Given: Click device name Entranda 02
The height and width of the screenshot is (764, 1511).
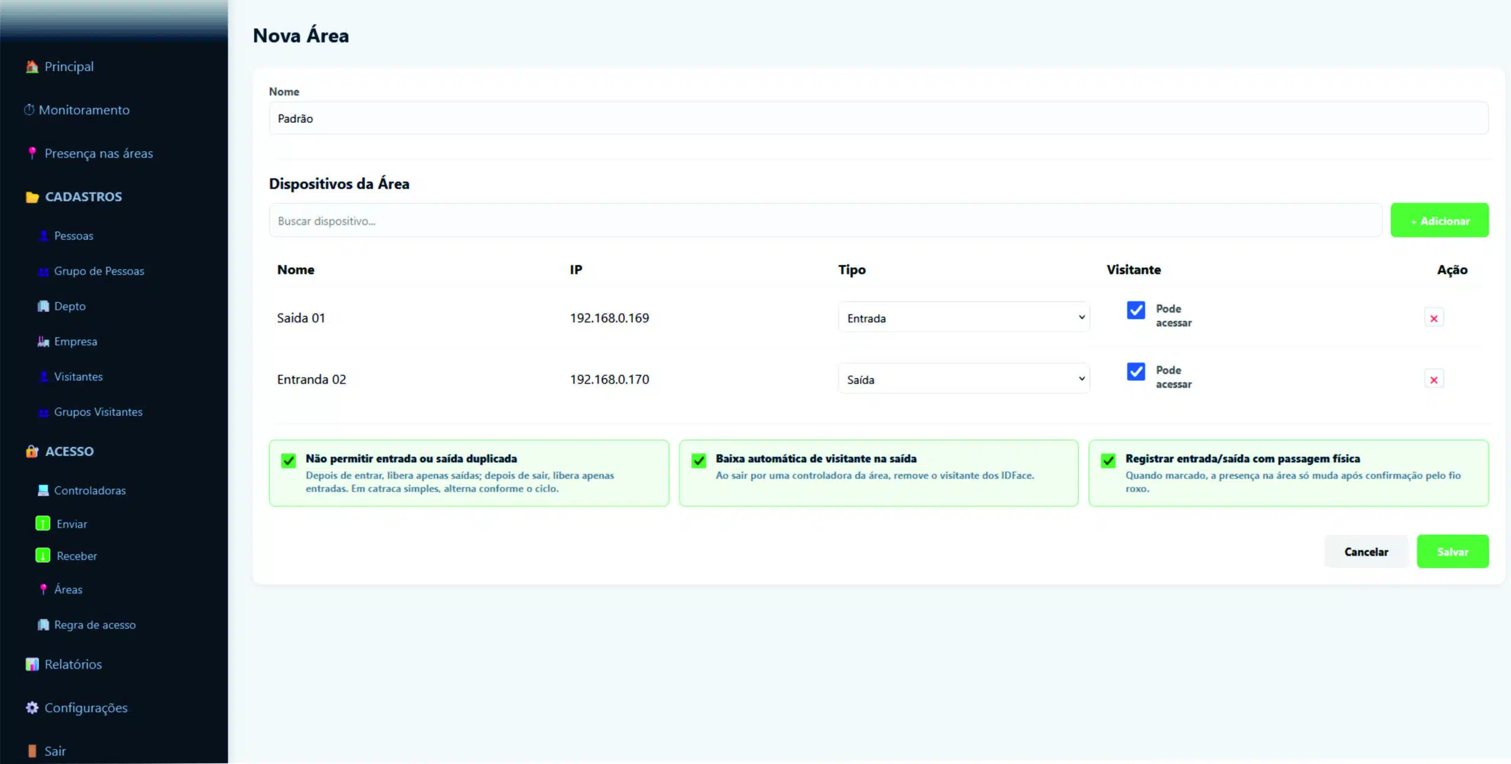Looking at the screenshot, I should 312,380.
